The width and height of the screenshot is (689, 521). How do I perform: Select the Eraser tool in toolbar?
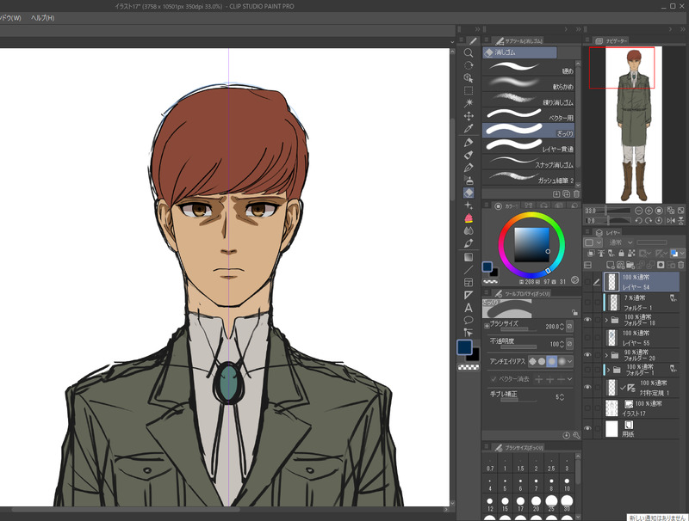coord(469,193)
